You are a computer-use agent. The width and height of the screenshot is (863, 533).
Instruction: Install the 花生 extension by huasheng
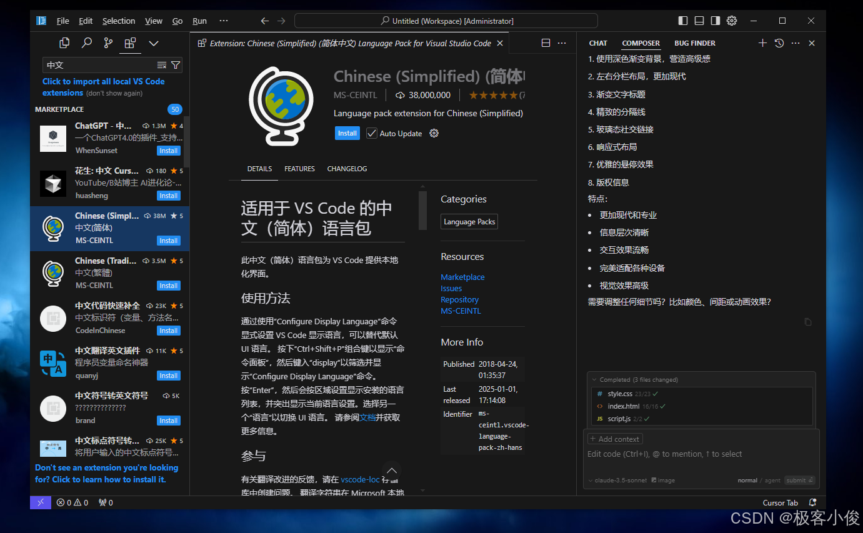pyautogui.click(x=169, y=196)
